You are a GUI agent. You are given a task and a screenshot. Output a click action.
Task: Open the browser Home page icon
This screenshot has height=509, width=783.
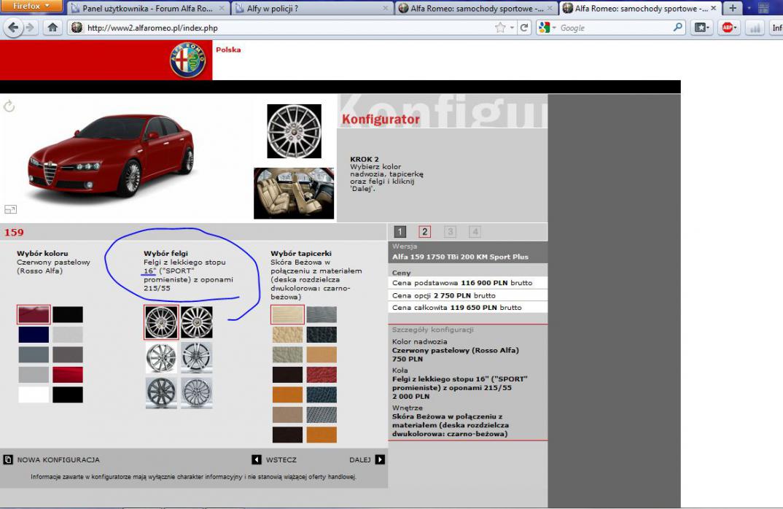pos(52,28)
